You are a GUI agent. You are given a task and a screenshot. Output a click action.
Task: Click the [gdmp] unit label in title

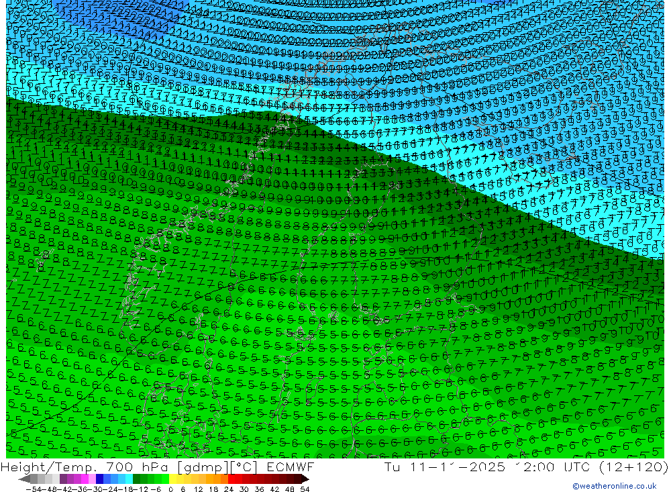[x=201, y=467]
